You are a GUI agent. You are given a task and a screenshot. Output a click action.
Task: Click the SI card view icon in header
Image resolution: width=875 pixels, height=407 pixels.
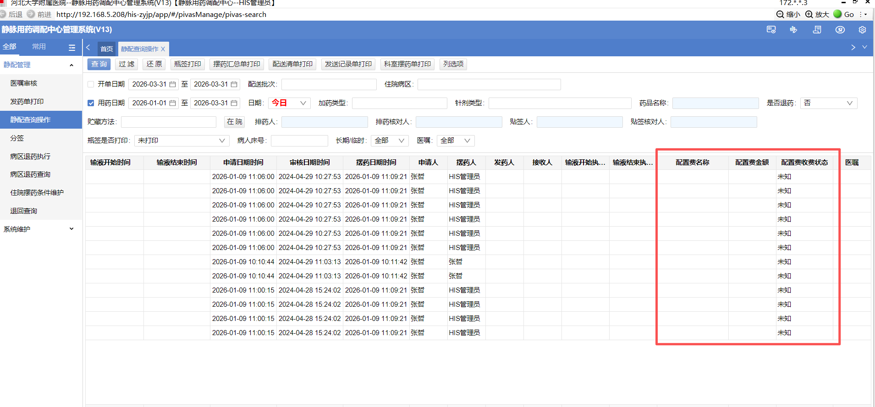coord(771,30)
